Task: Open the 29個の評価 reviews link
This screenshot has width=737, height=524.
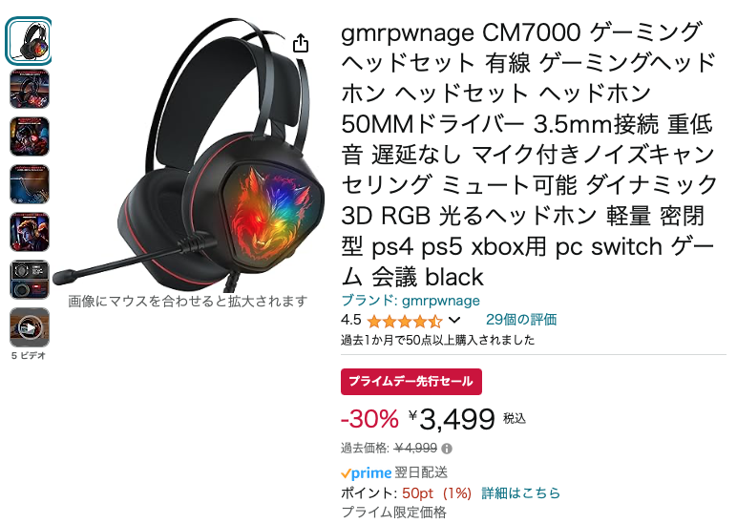Action: tap(521, 320)
